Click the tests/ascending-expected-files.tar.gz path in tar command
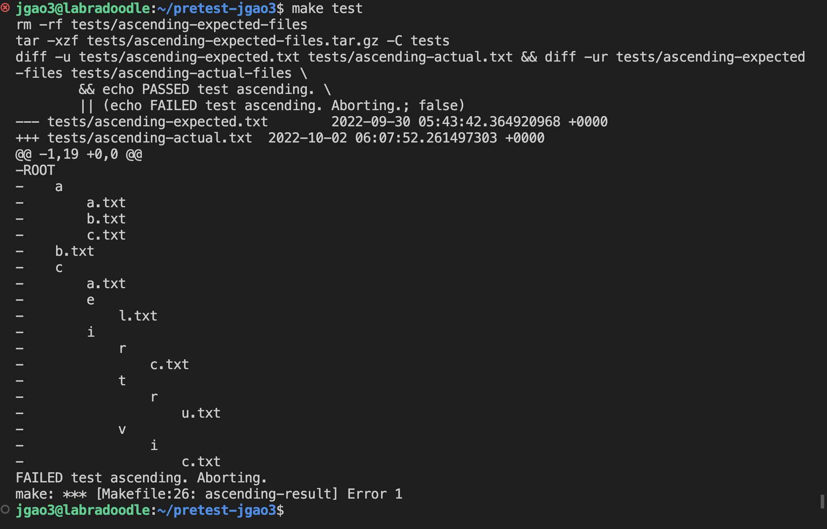 coord(232,41)
